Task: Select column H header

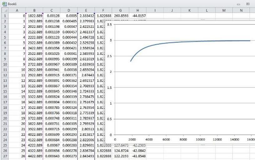Action: pos(138,10)
